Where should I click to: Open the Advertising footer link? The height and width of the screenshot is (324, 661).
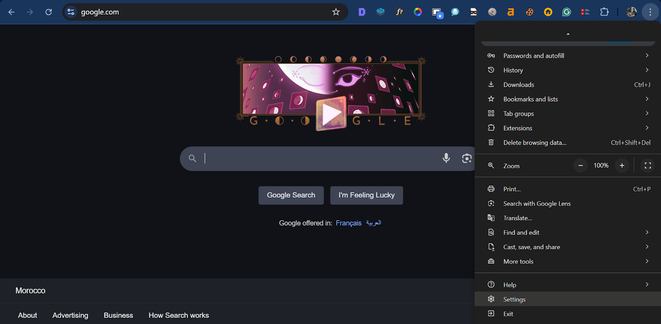(x=70, y=315)
